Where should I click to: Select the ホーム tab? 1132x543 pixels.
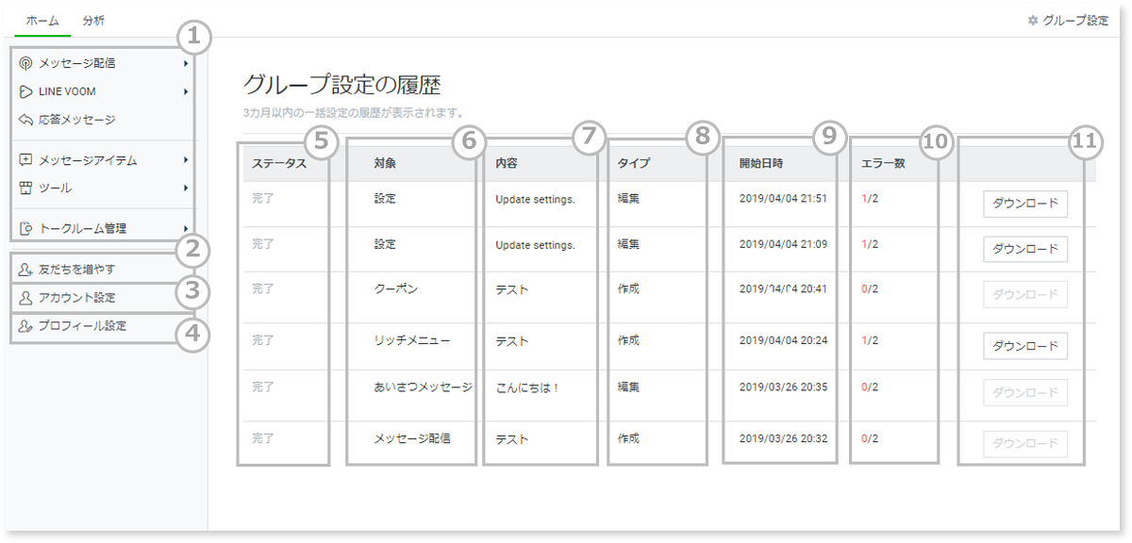(x=42, y=20)
